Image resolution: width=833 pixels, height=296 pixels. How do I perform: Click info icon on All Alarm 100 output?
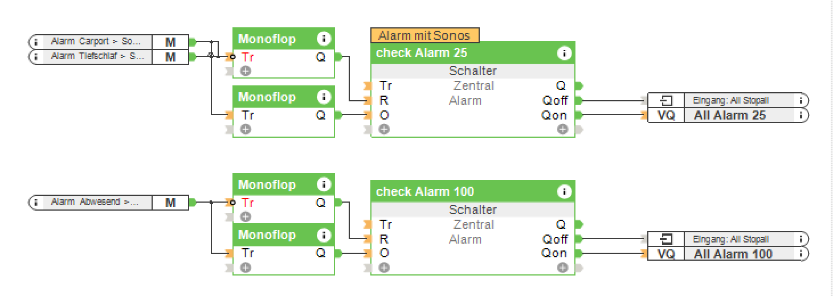(802, 254)
